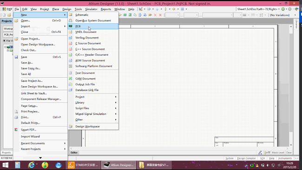Select the File View radio button

tap(5, 40)
